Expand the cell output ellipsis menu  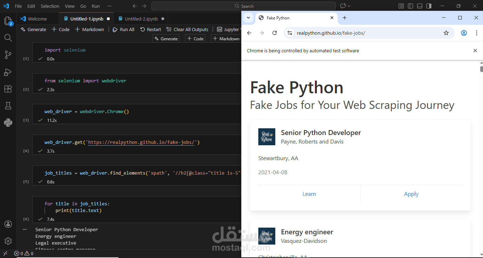[25, 229]
